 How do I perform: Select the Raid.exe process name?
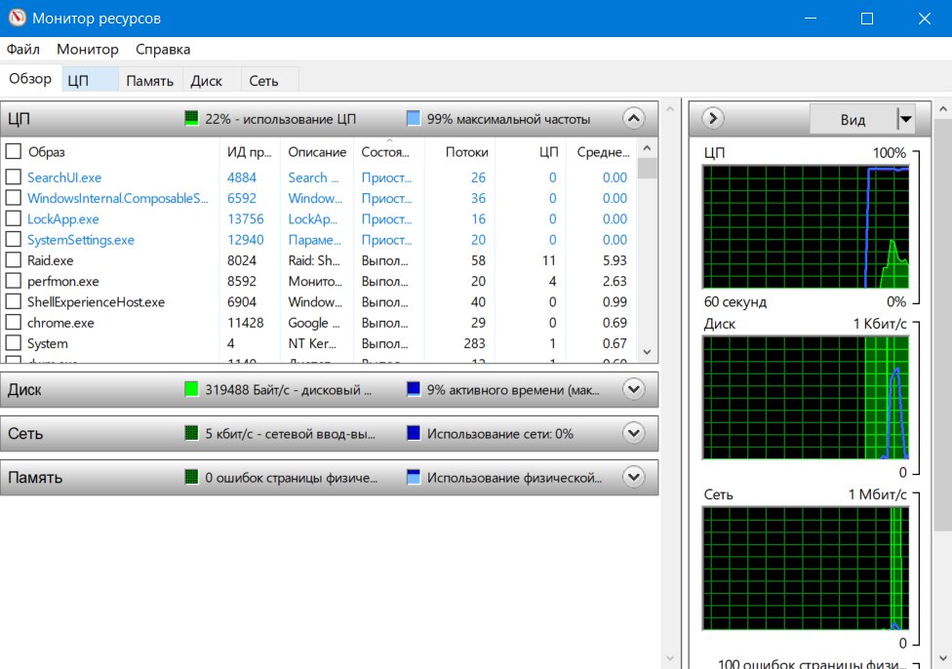pos(51,260)
